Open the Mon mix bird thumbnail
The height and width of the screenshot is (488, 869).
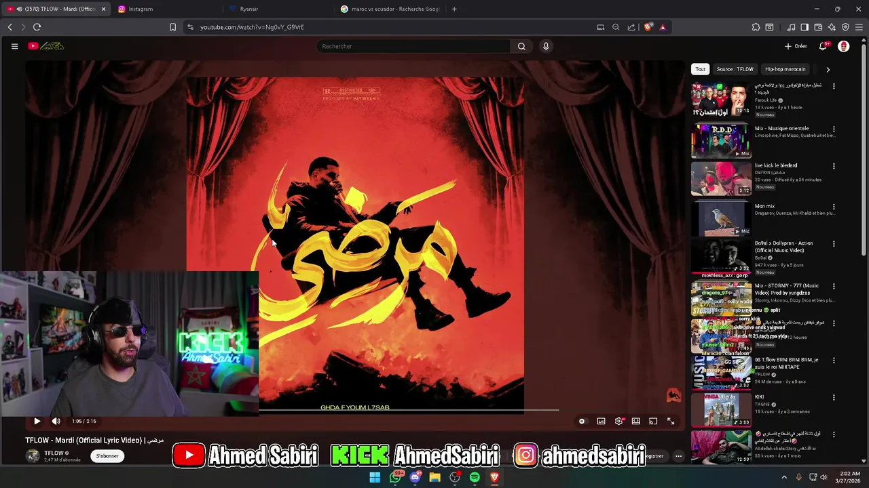(x=721, y=218)
